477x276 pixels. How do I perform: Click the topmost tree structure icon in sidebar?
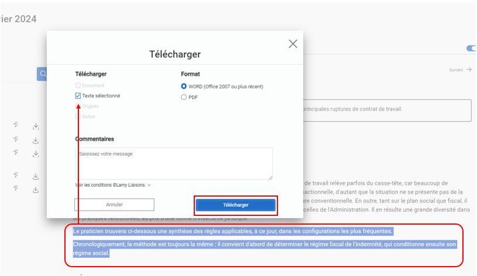click(16, 125)
